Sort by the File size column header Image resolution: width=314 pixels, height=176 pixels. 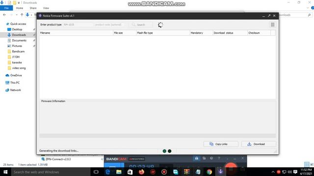(125, 33)
